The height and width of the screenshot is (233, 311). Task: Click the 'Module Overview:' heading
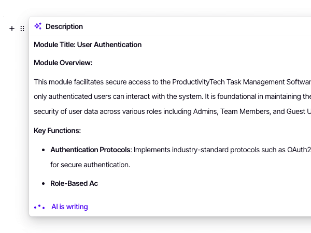coord(63,63)
